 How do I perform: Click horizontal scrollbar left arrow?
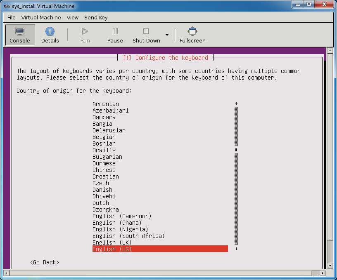click(6, 273)
